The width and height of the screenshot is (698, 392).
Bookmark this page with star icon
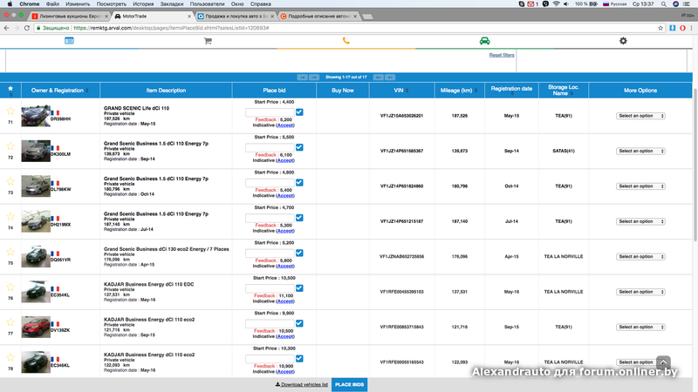pos(660,28)
